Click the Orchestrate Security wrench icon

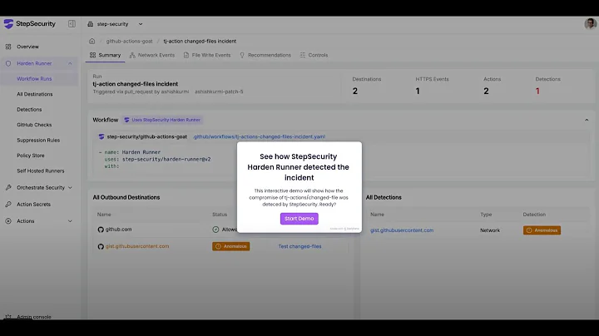pos(8,187)
